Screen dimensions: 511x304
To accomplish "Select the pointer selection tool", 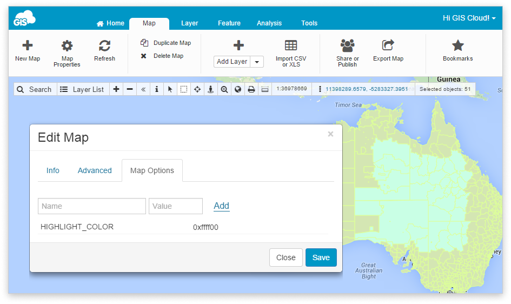I will click(170, 89).
